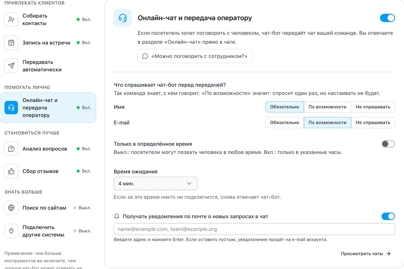The width and height of the screenshot is (404, 269).
Task: Click the headset icon in the sidebar
Action: pyautogui.click(x=11, y=108)
